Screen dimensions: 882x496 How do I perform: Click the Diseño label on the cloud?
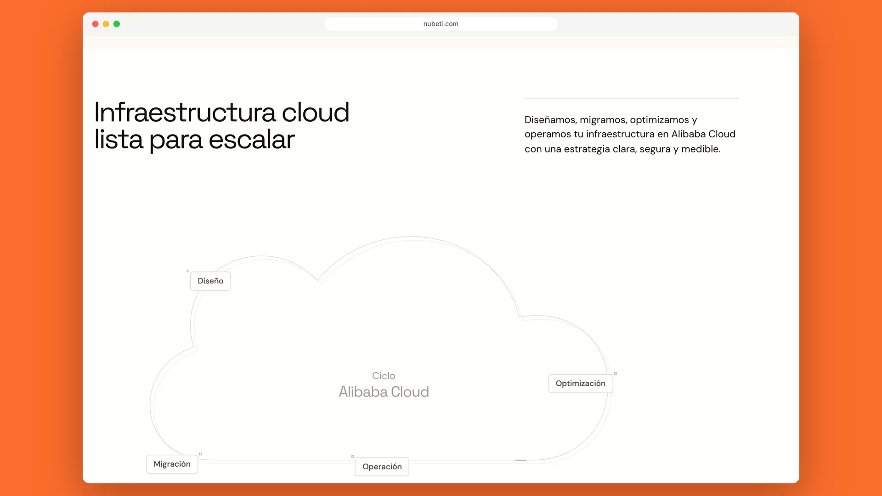coord(210,281)
